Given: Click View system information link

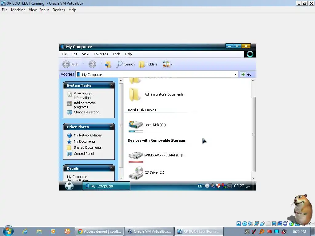Looking at the screenshot, I should [83, 96].
